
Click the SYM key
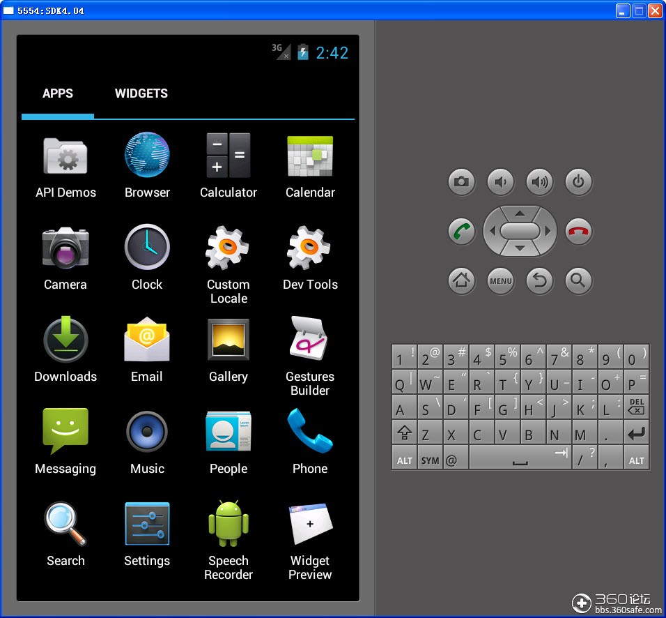coord(430,458)
